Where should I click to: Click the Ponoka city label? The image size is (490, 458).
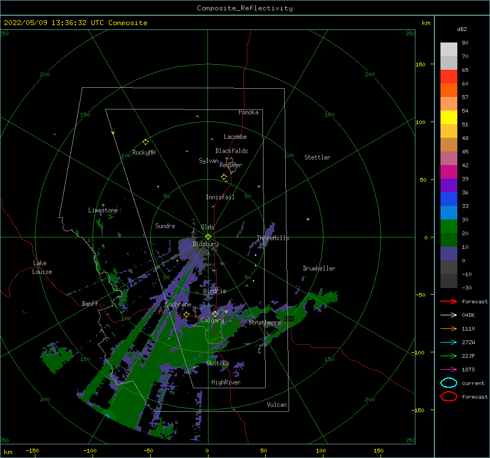click(248, 112)
